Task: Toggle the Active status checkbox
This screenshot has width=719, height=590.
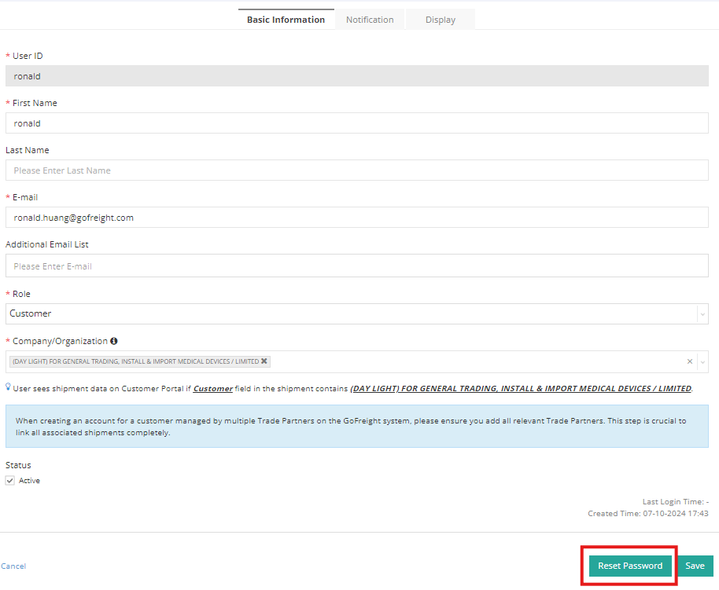Action: pos(10,481)
